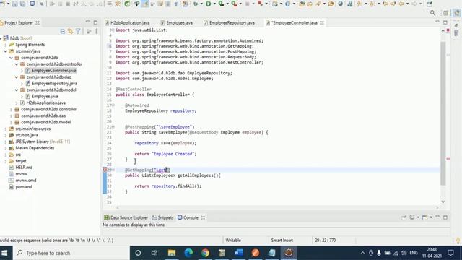Click the magnifier search icon at top right

432,13
